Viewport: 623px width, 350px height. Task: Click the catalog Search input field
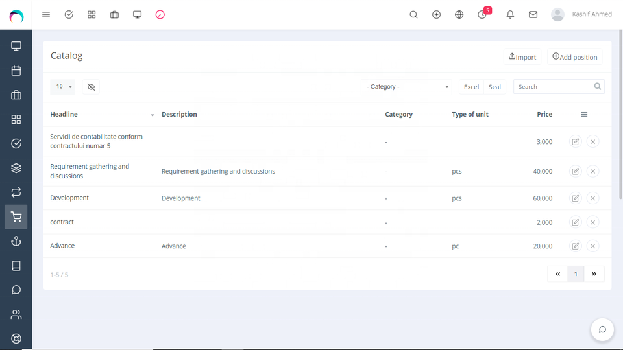coord(552,87)
